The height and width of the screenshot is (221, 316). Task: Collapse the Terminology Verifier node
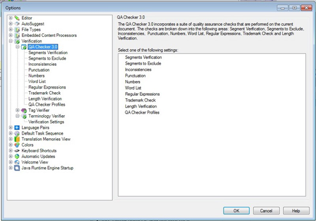point(18,116)
